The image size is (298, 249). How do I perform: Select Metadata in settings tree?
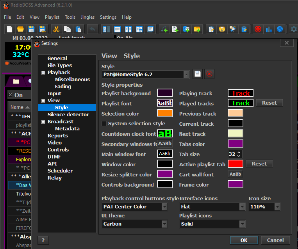click(x=67, y=128)
